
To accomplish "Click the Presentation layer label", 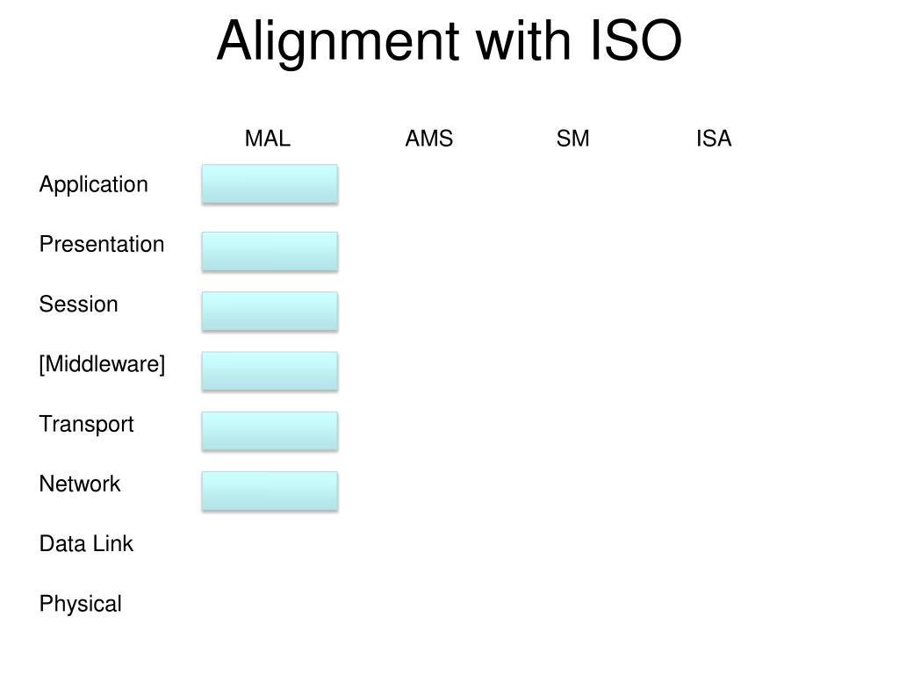I will pyautogui.click(x=102, y=244).
